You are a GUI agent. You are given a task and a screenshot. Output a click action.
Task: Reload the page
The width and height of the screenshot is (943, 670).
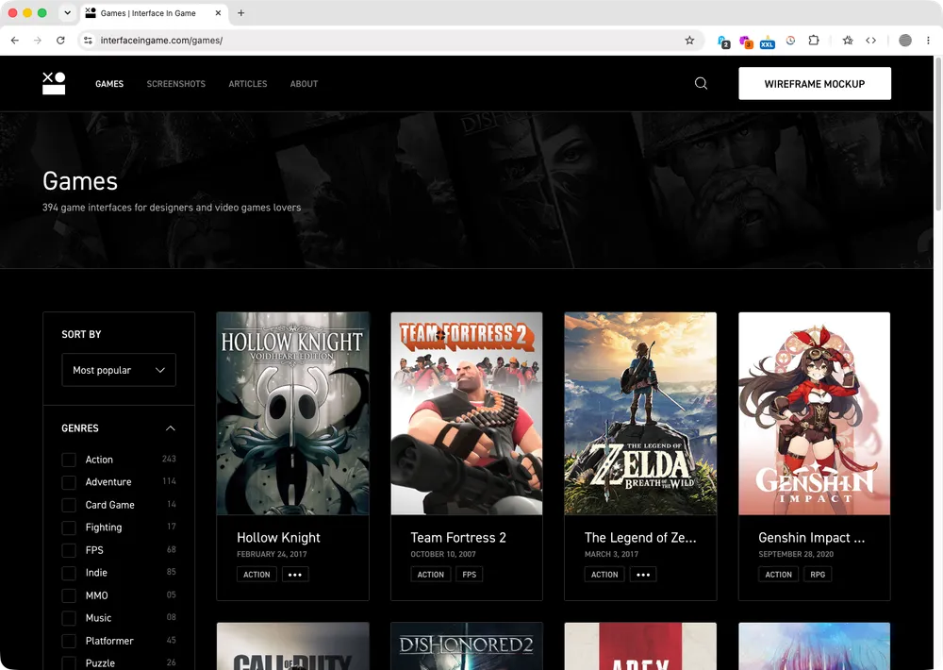60,41
